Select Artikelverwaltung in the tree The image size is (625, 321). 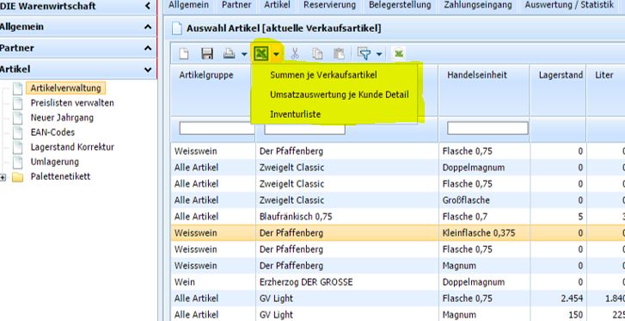click(66, 88)
